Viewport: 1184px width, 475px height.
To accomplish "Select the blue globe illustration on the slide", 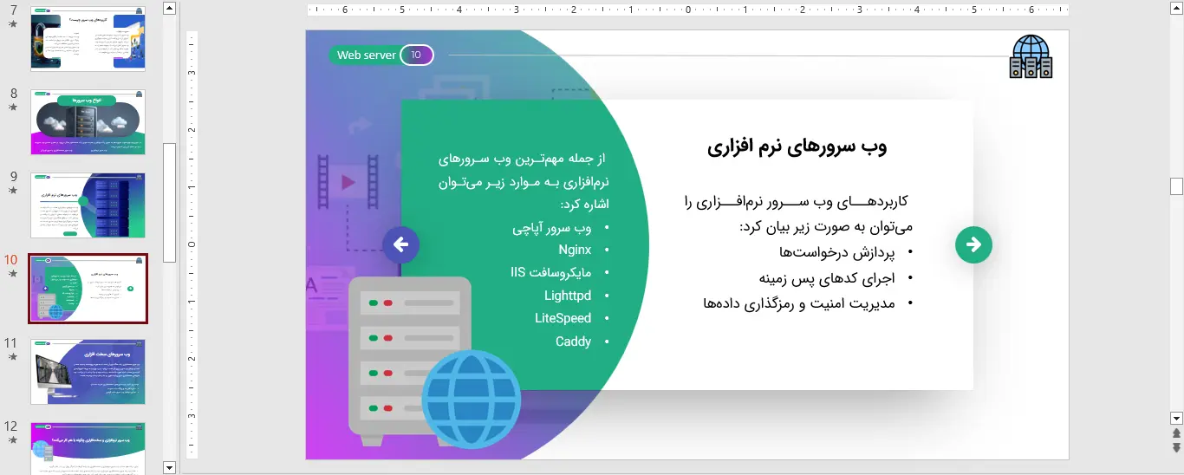I will (x=472, y=400).
